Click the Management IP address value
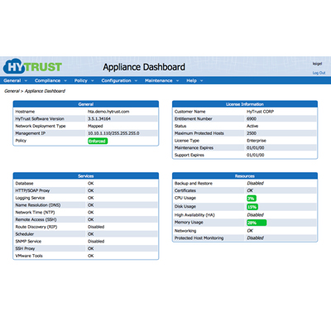The width and height of the screenshot is (331, 331). [113, 133]
